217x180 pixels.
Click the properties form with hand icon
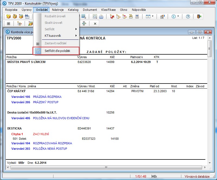[x=162, y=17]
